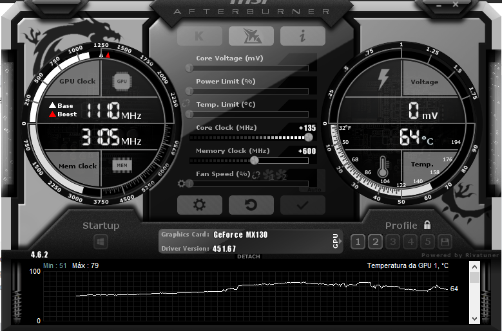Toggle the power/temp limit link icon
Image resolution: width=502 pixels, height=331 pixels.
click(186, 103)
